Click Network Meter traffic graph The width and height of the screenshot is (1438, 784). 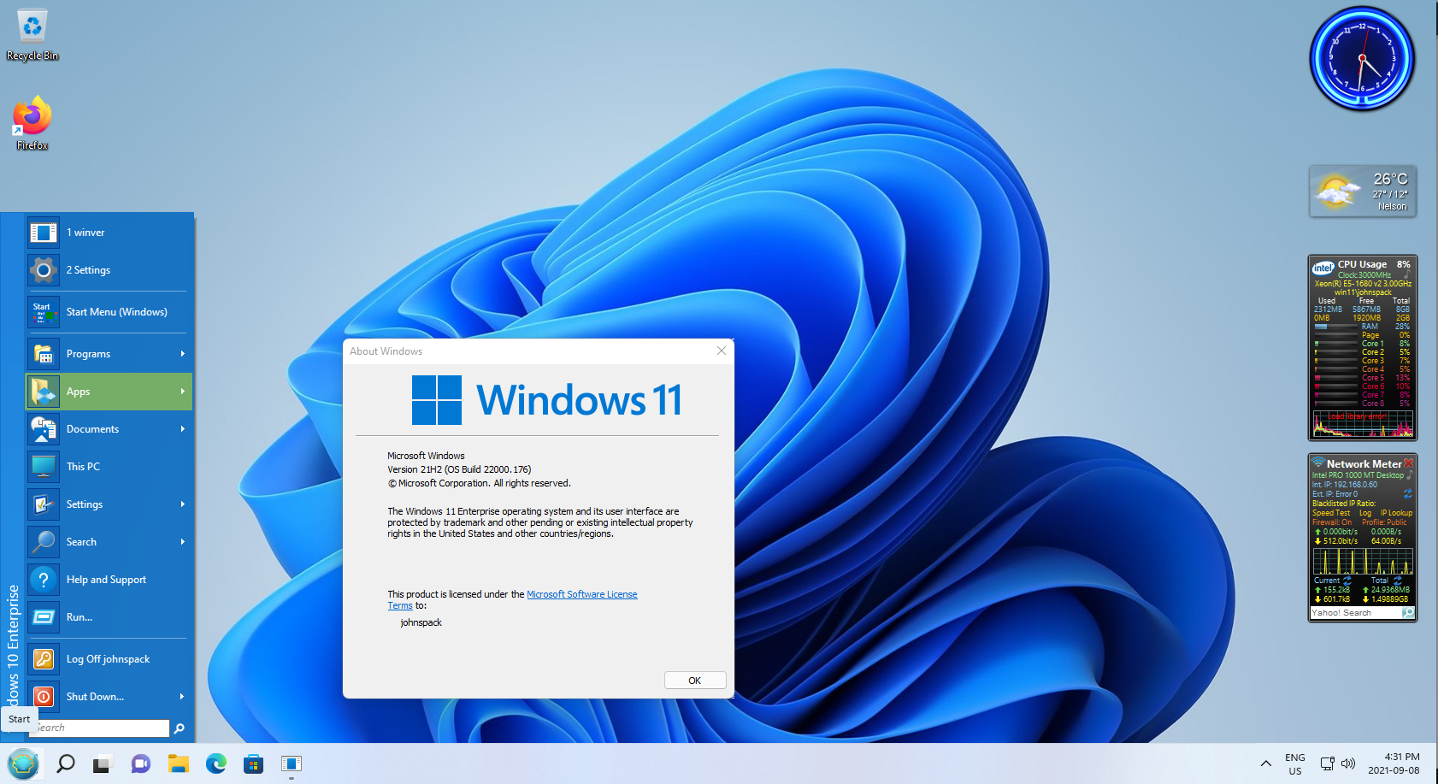pyautogui.click(x=1363, y=561)
